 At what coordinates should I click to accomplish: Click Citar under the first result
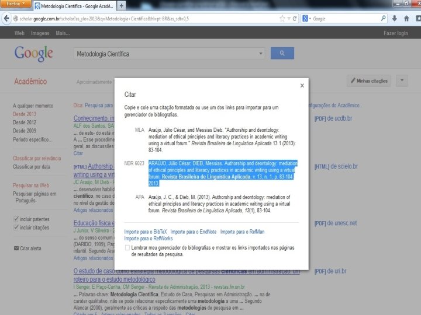[78, 153]
